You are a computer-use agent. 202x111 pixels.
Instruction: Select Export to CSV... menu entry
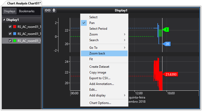click(100, 78)
